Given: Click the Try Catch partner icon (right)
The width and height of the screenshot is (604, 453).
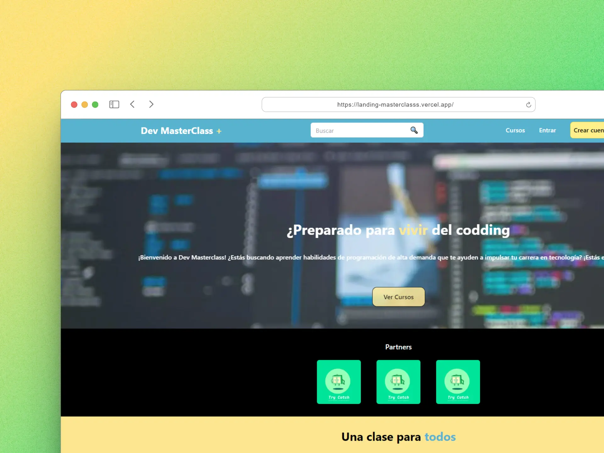Looking at the screenshot, I should click(x=458, y=382).
